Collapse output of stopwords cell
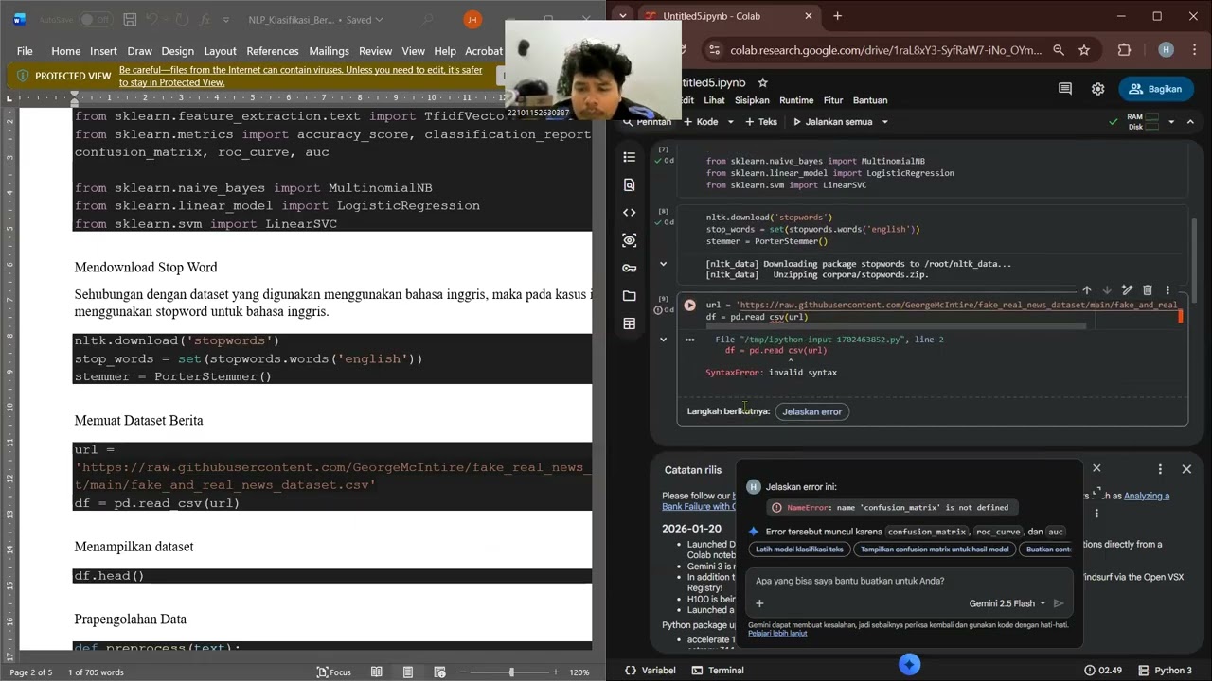Viewport: 1212px width, 681px height. coord(663,264)
